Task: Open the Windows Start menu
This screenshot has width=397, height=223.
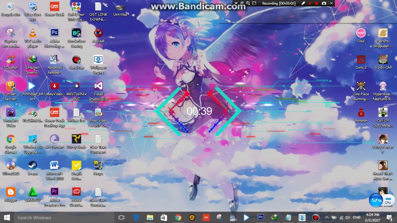Action: (7, 217)
